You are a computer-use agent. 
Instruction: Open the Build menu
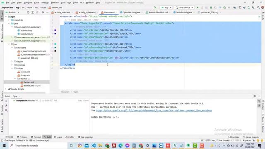tap(63, 2)
